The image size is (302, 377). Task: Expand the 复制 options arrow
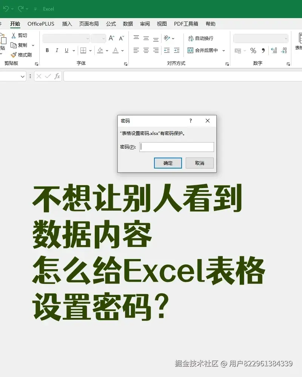tap(33, 45)
